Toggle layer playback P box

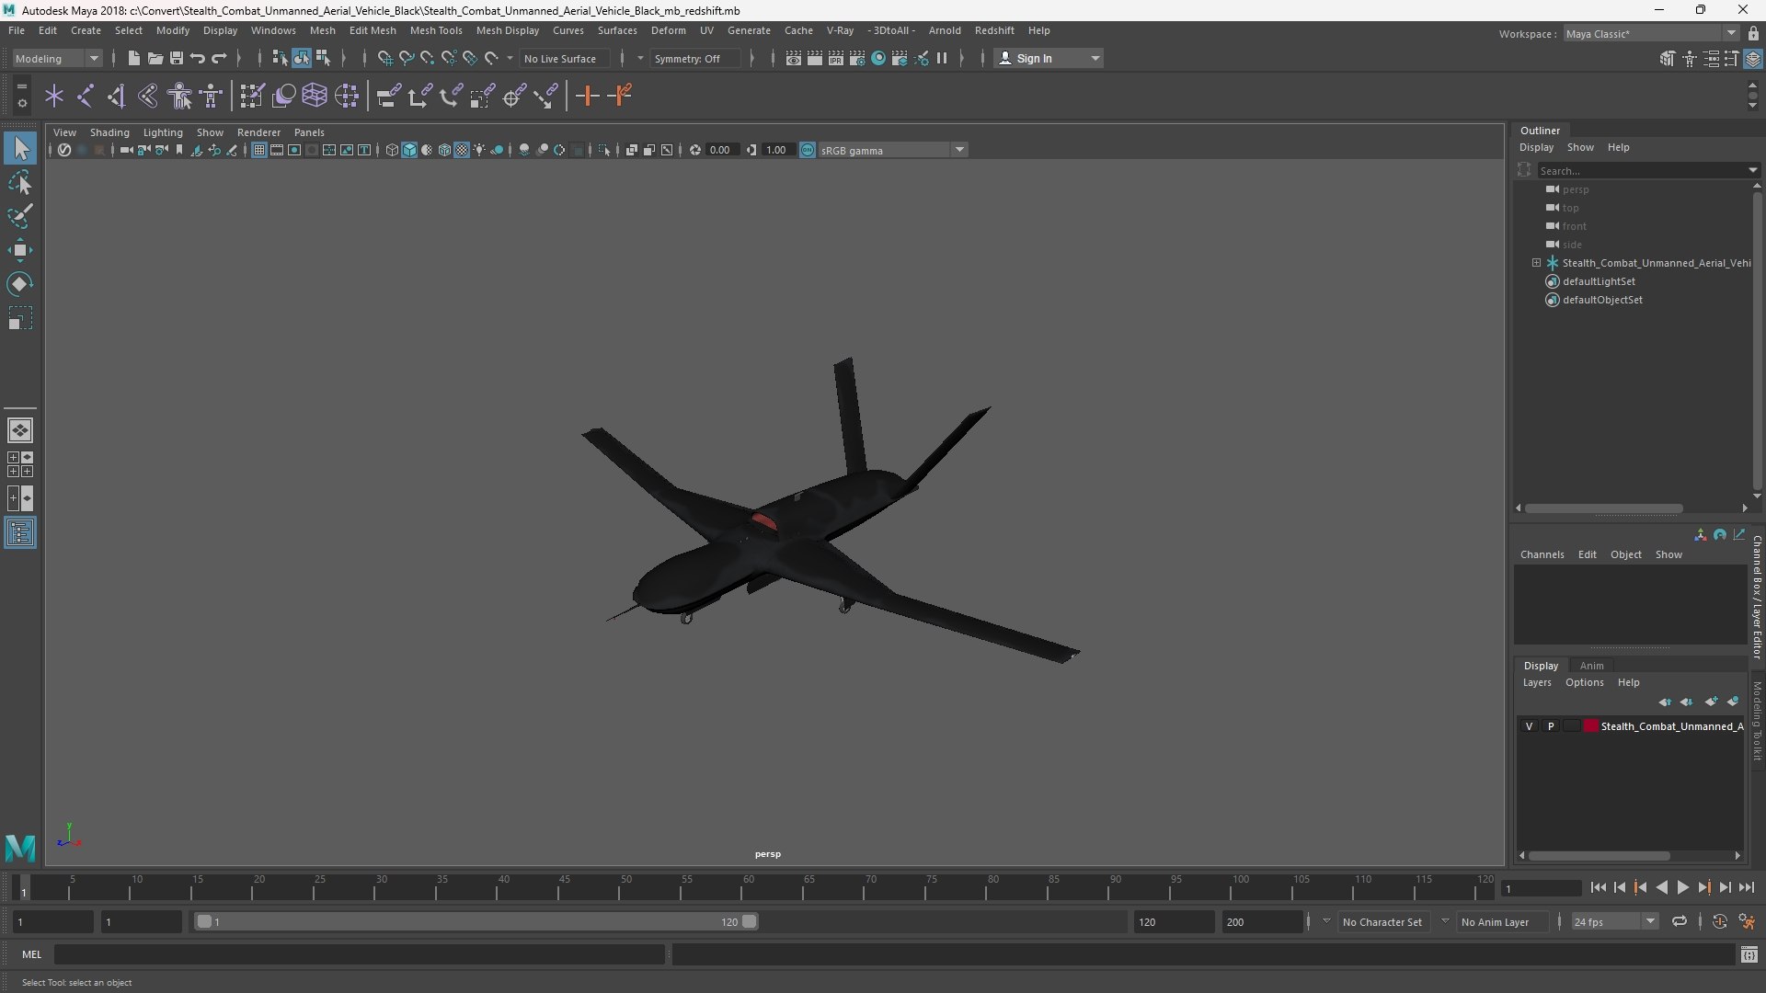(x=1551, y=726)
